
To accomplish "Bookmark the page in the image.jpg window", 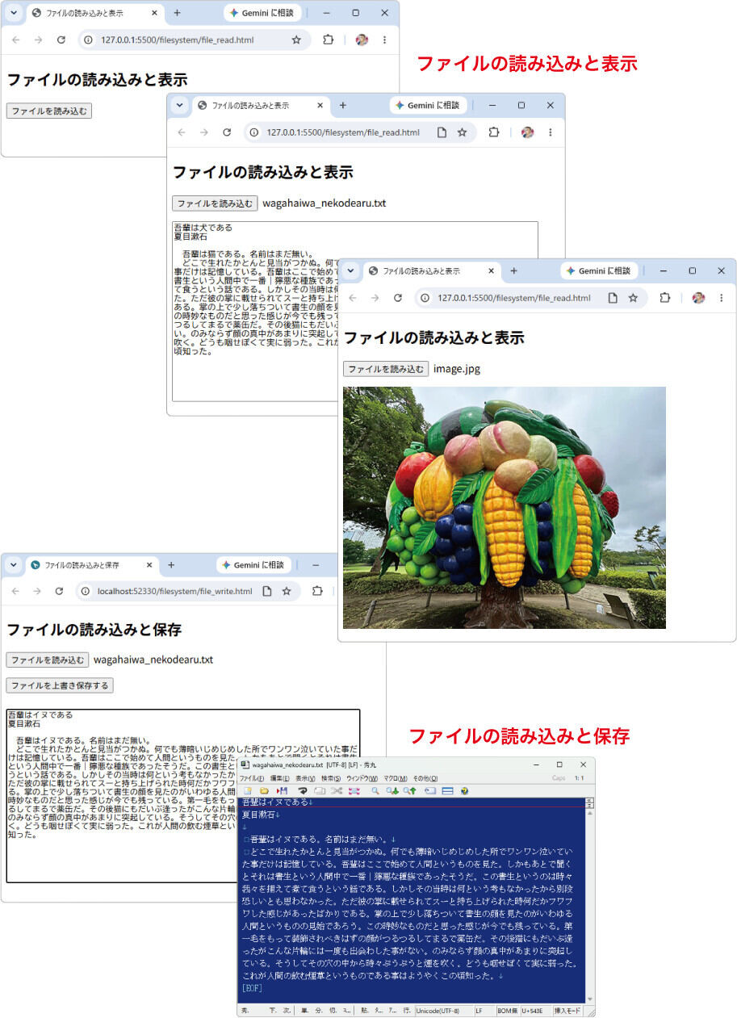I will pyautogui.click(x=633, y=298).
